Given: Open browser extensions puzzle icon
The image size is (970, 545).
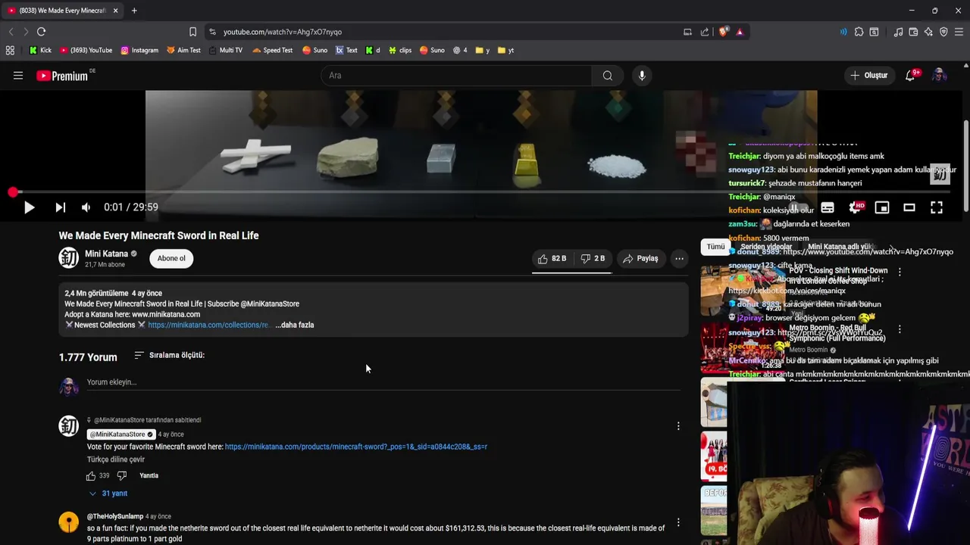Looking at the screenshot, I should (859, 32).
